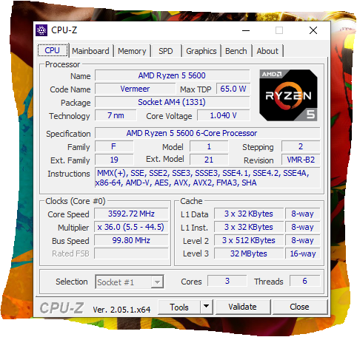Click the Ext. Model value 21

(x=209, y=160)
